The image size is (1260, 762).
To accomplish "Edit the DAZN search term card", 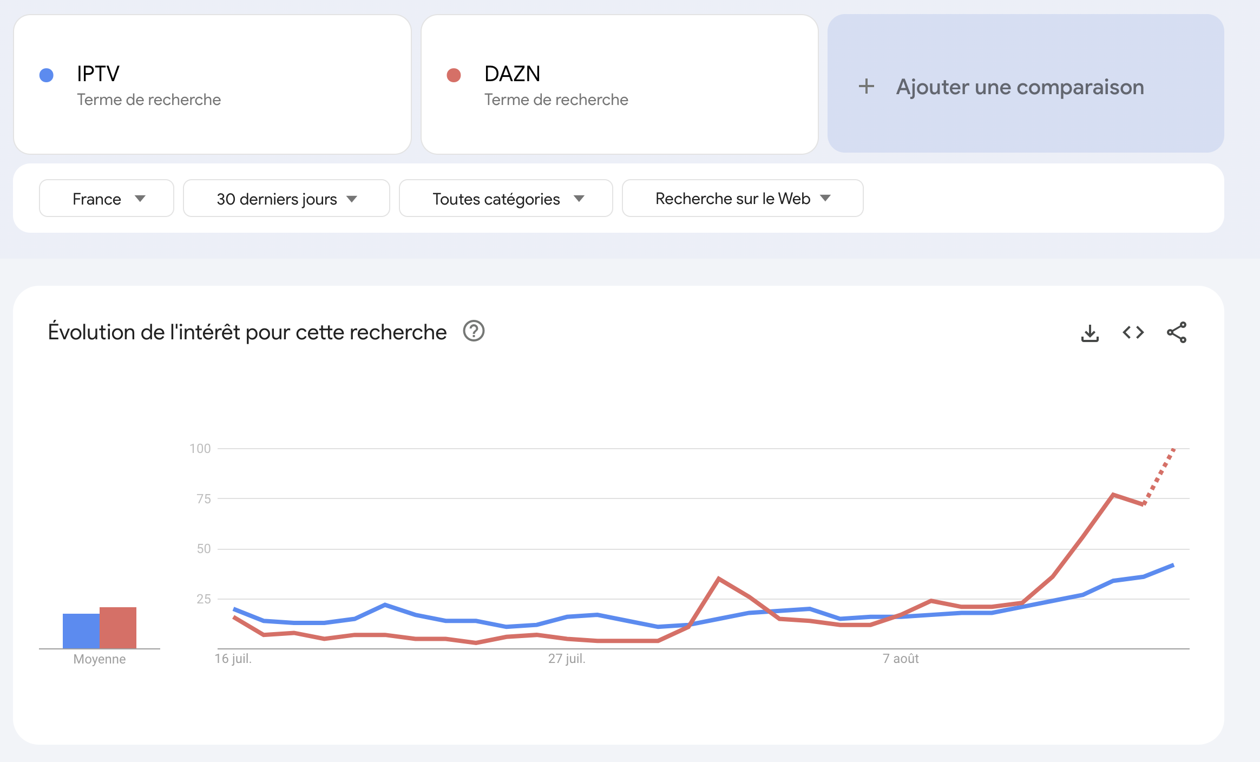I will [619, 84].
